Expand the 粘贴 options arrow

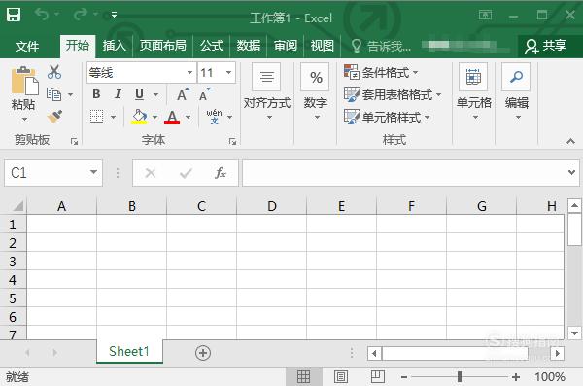[x=24, y=120]
